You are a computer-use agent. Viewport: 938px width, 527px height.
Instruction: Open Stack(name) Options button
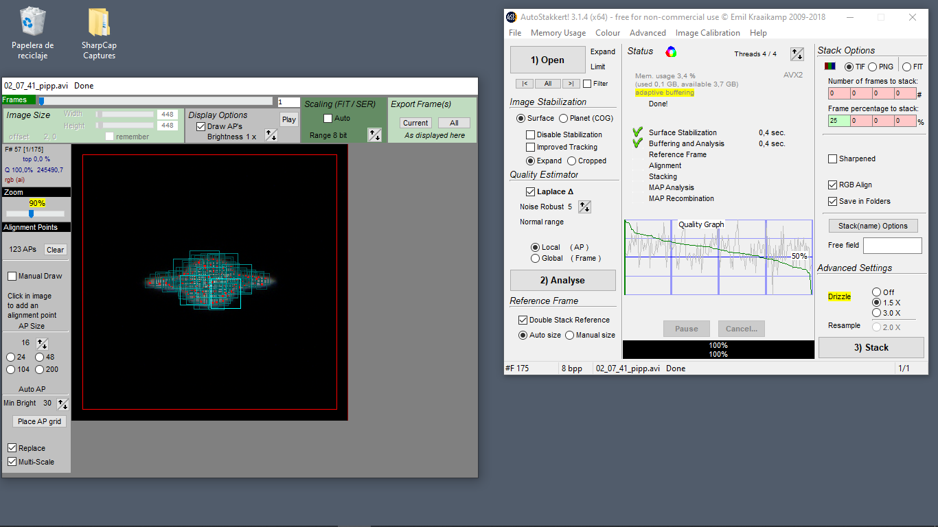872,226
